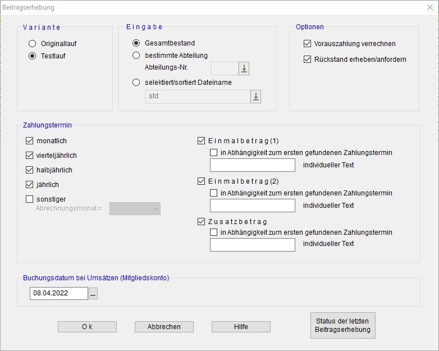Select the Testlauf radio option
The width and height of the screenshot is (439, 351).
[32, 56]
